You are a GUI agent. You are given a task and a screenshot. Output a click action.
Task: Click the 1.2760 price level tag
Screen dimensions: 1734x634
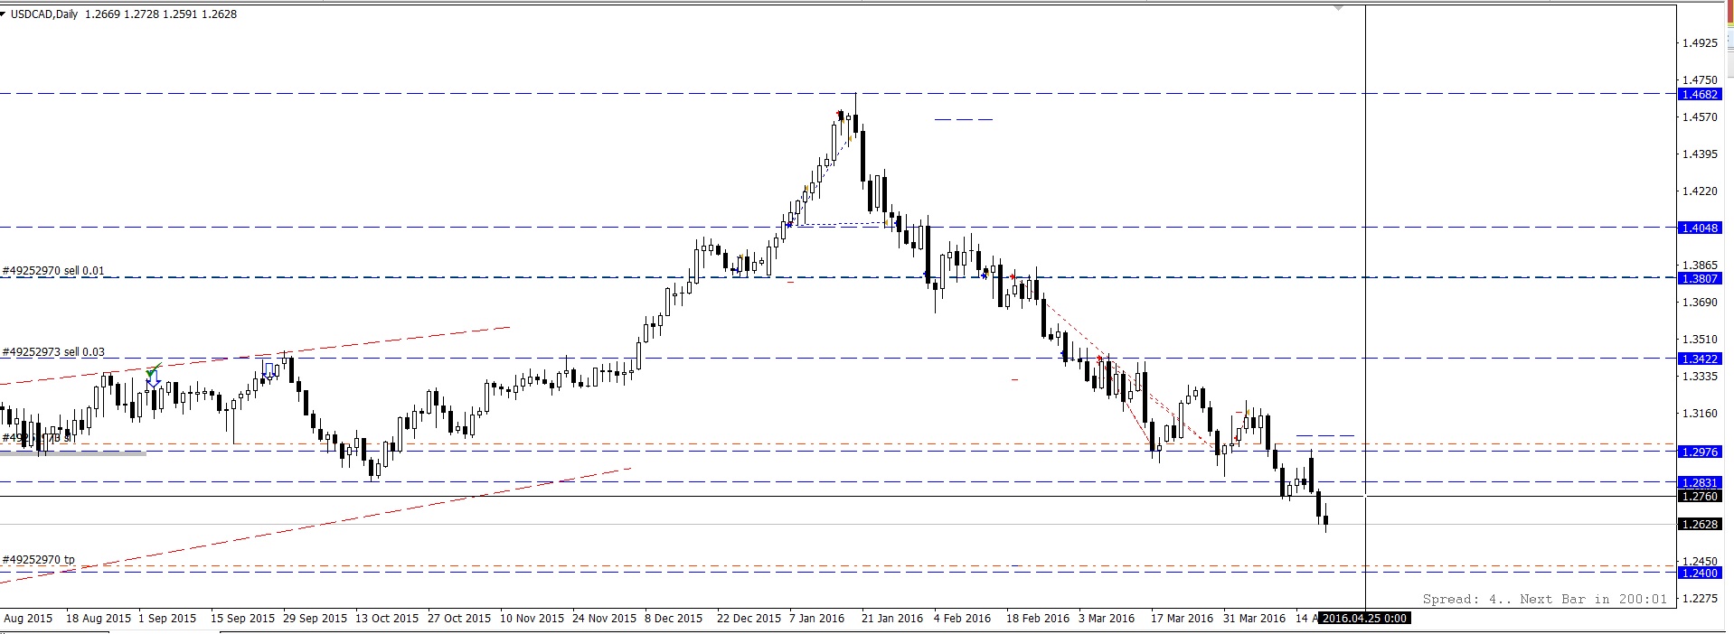(1699, 497)
